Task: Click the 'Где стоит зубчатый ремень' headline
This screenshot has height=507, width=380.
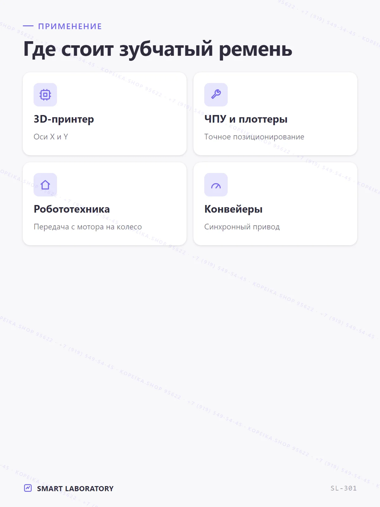Action: pos(158,49)
